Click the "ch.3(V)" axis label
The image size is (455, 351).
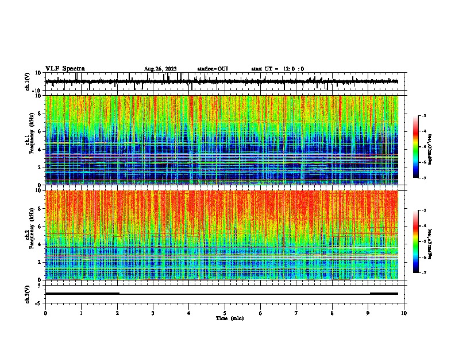[28, 294]
